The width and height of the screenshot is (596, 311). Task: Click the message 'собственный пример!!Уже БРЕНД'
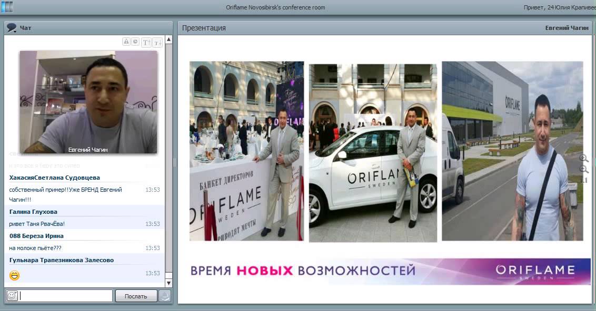65,194
